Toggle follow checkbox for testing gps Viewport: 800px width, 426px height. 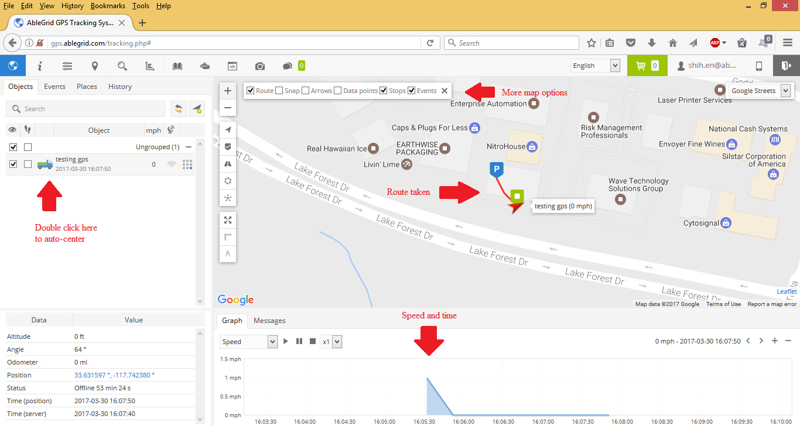point(28,164)
